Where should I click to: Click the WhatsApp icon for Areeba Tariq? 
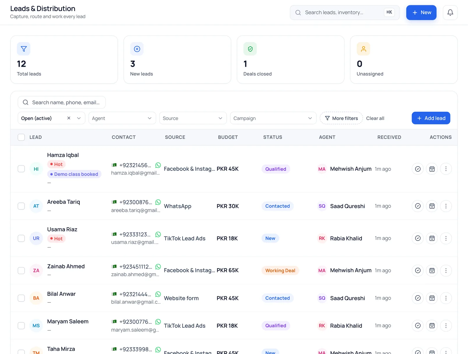pos(158,202)
